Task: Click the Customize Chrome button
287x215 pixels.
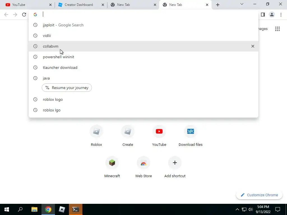Action: tap(259, 195)
